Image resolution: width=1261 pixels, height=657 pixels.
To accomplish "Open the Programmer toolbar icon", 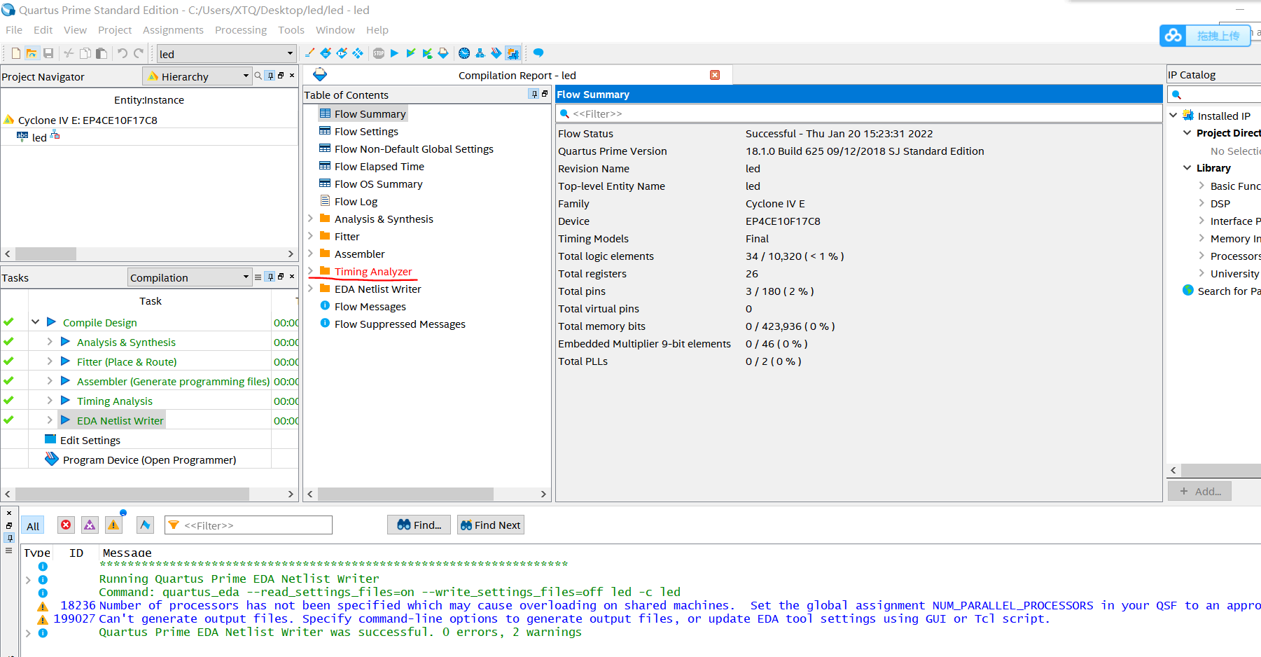I will point(496,53).
